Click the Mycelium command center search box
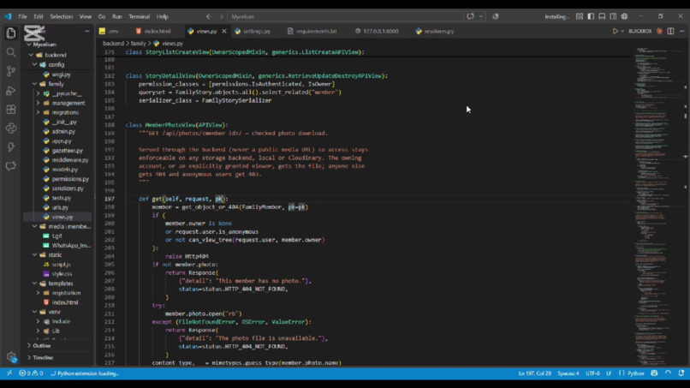Viewport: 690px width, 388px height. coord(345,17)
